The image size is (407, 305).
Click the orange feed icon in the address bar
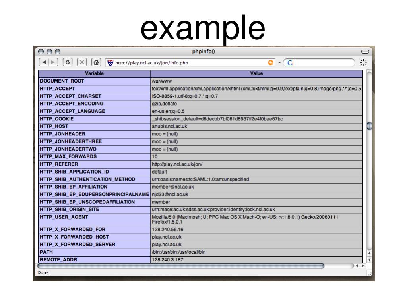click(x=270, y=62)
